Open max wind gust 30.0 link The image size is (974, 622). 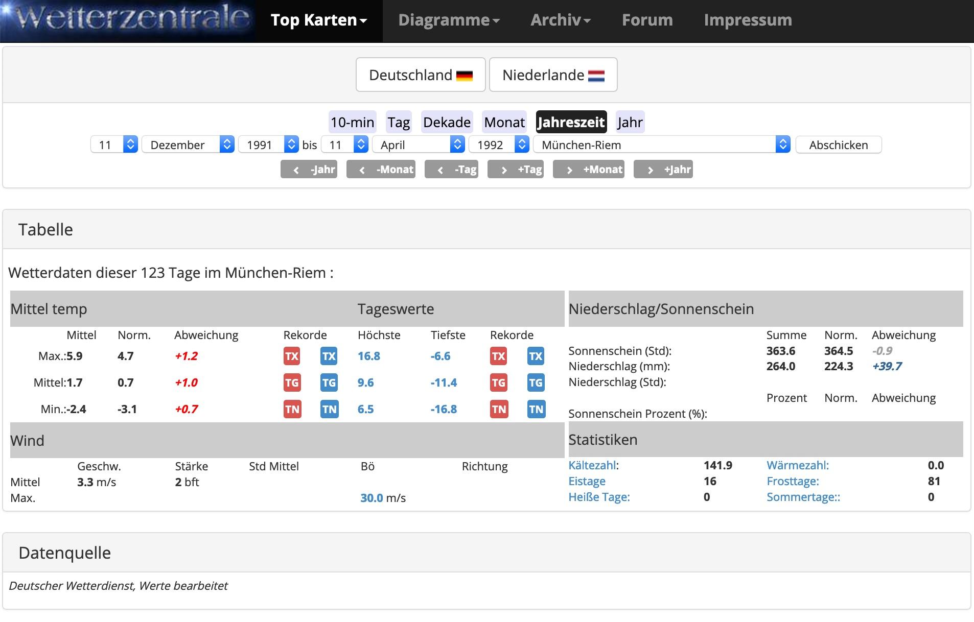[372, 498]
